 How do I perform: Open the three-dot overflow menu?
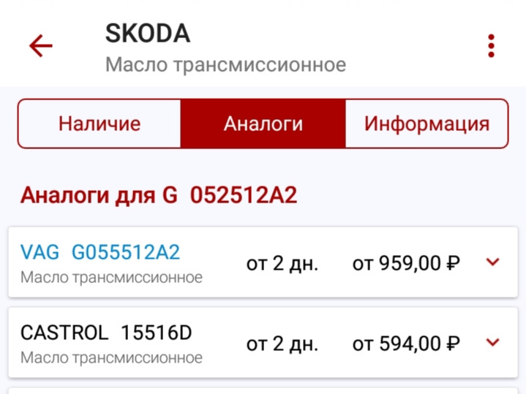491,46
